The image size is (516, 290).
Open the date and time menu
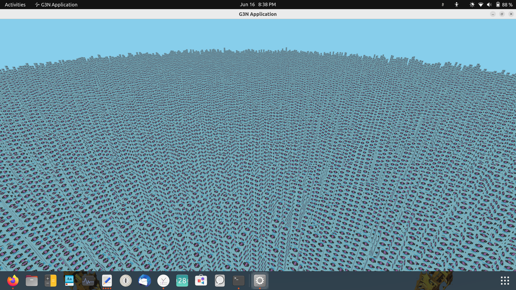[x=258, y=5]
